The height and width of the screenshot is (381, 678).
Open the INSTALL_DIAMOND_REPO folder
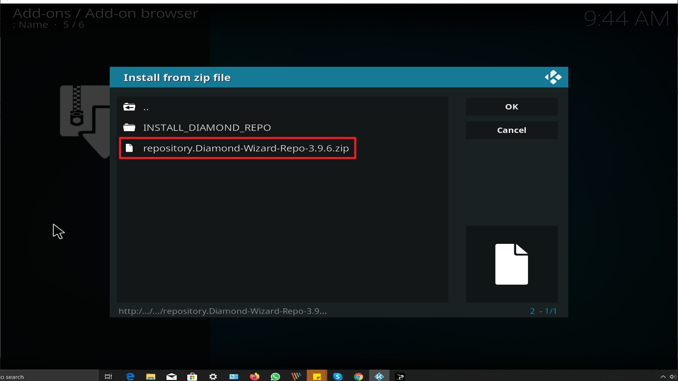click(282, 127)
